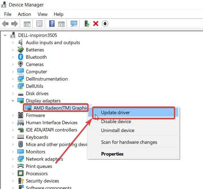Click the Display adapters category icon

(x=21, y=101)
